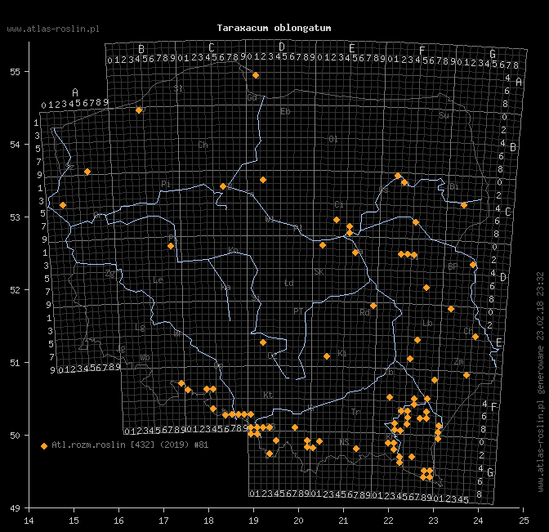Click latitude label 49 on the left axis
This screenshot has width=549, height=532.
pos(15,508)
